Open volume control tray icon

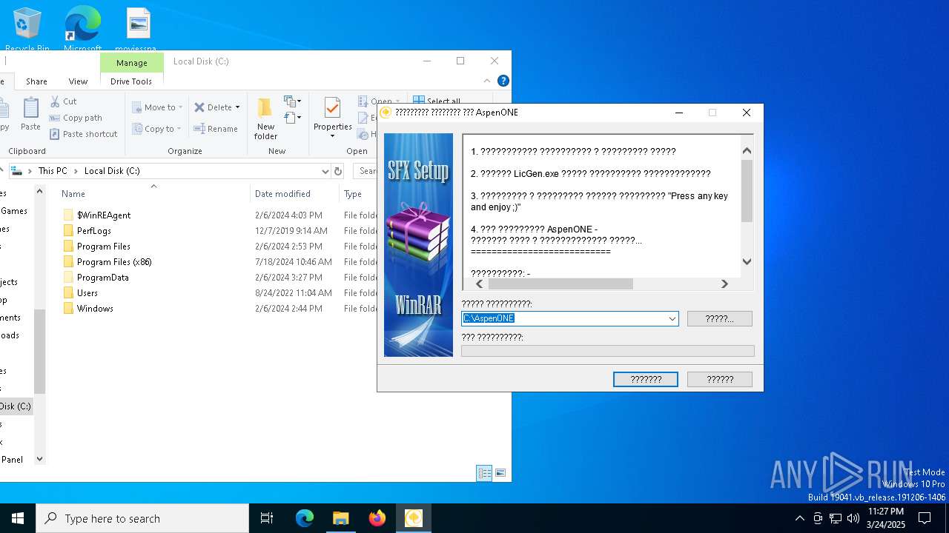(x=853, y=518)
